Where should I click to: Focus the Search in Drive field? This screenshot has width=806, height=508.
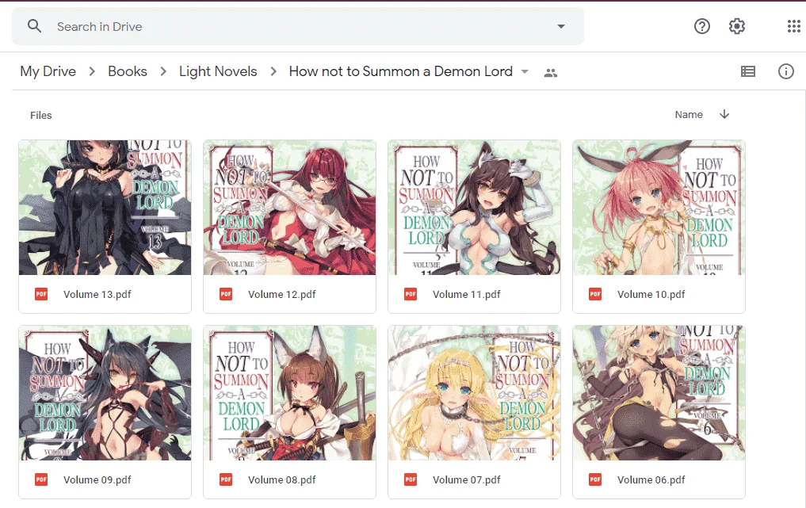point(298,26)
